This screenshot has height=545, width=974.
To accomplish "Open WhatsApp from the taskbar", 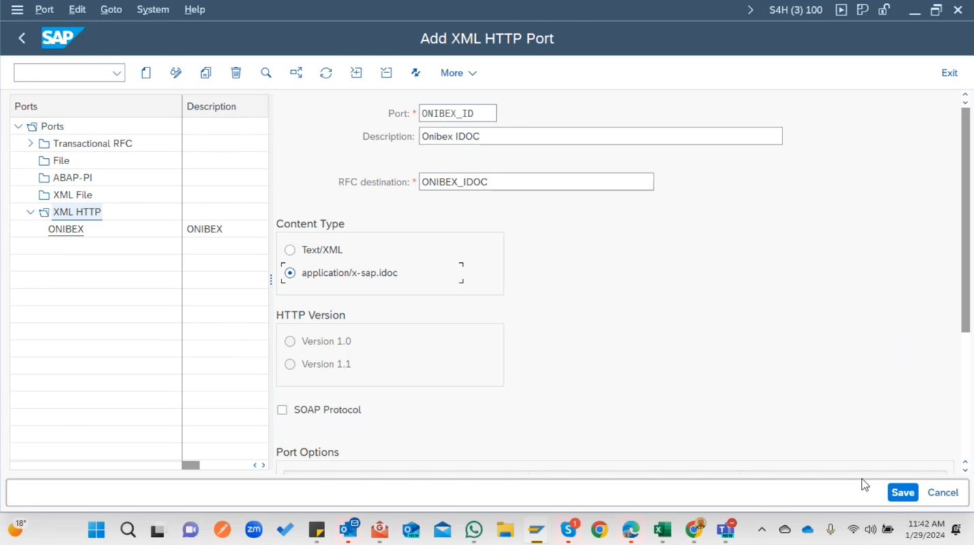I will (x=474, y=530).
